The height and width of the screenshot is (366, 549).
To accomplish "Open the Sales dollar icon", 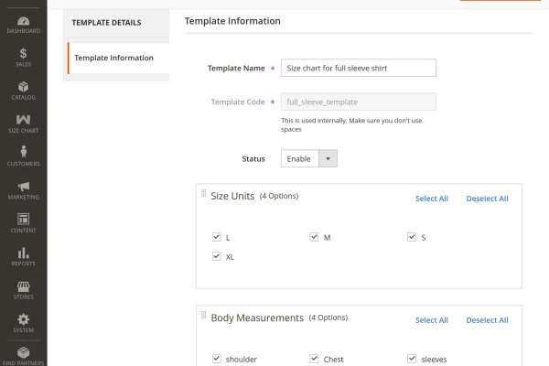I will click(23, 56).
